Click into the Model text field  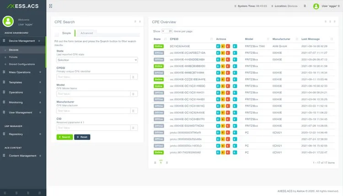[93, 94]
